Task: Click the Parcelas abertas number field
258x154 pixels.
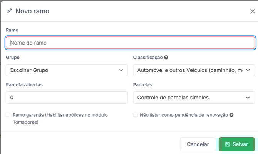Action: [x=67, y=98]
